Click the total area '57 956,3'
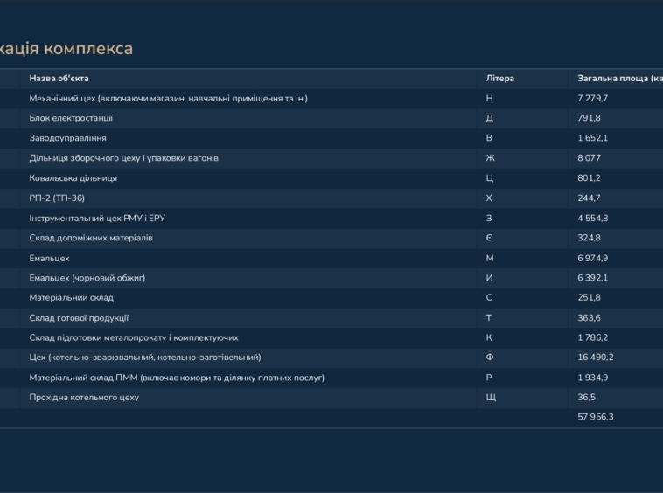Viewport: 663px width, 493px height. point(596,417)
